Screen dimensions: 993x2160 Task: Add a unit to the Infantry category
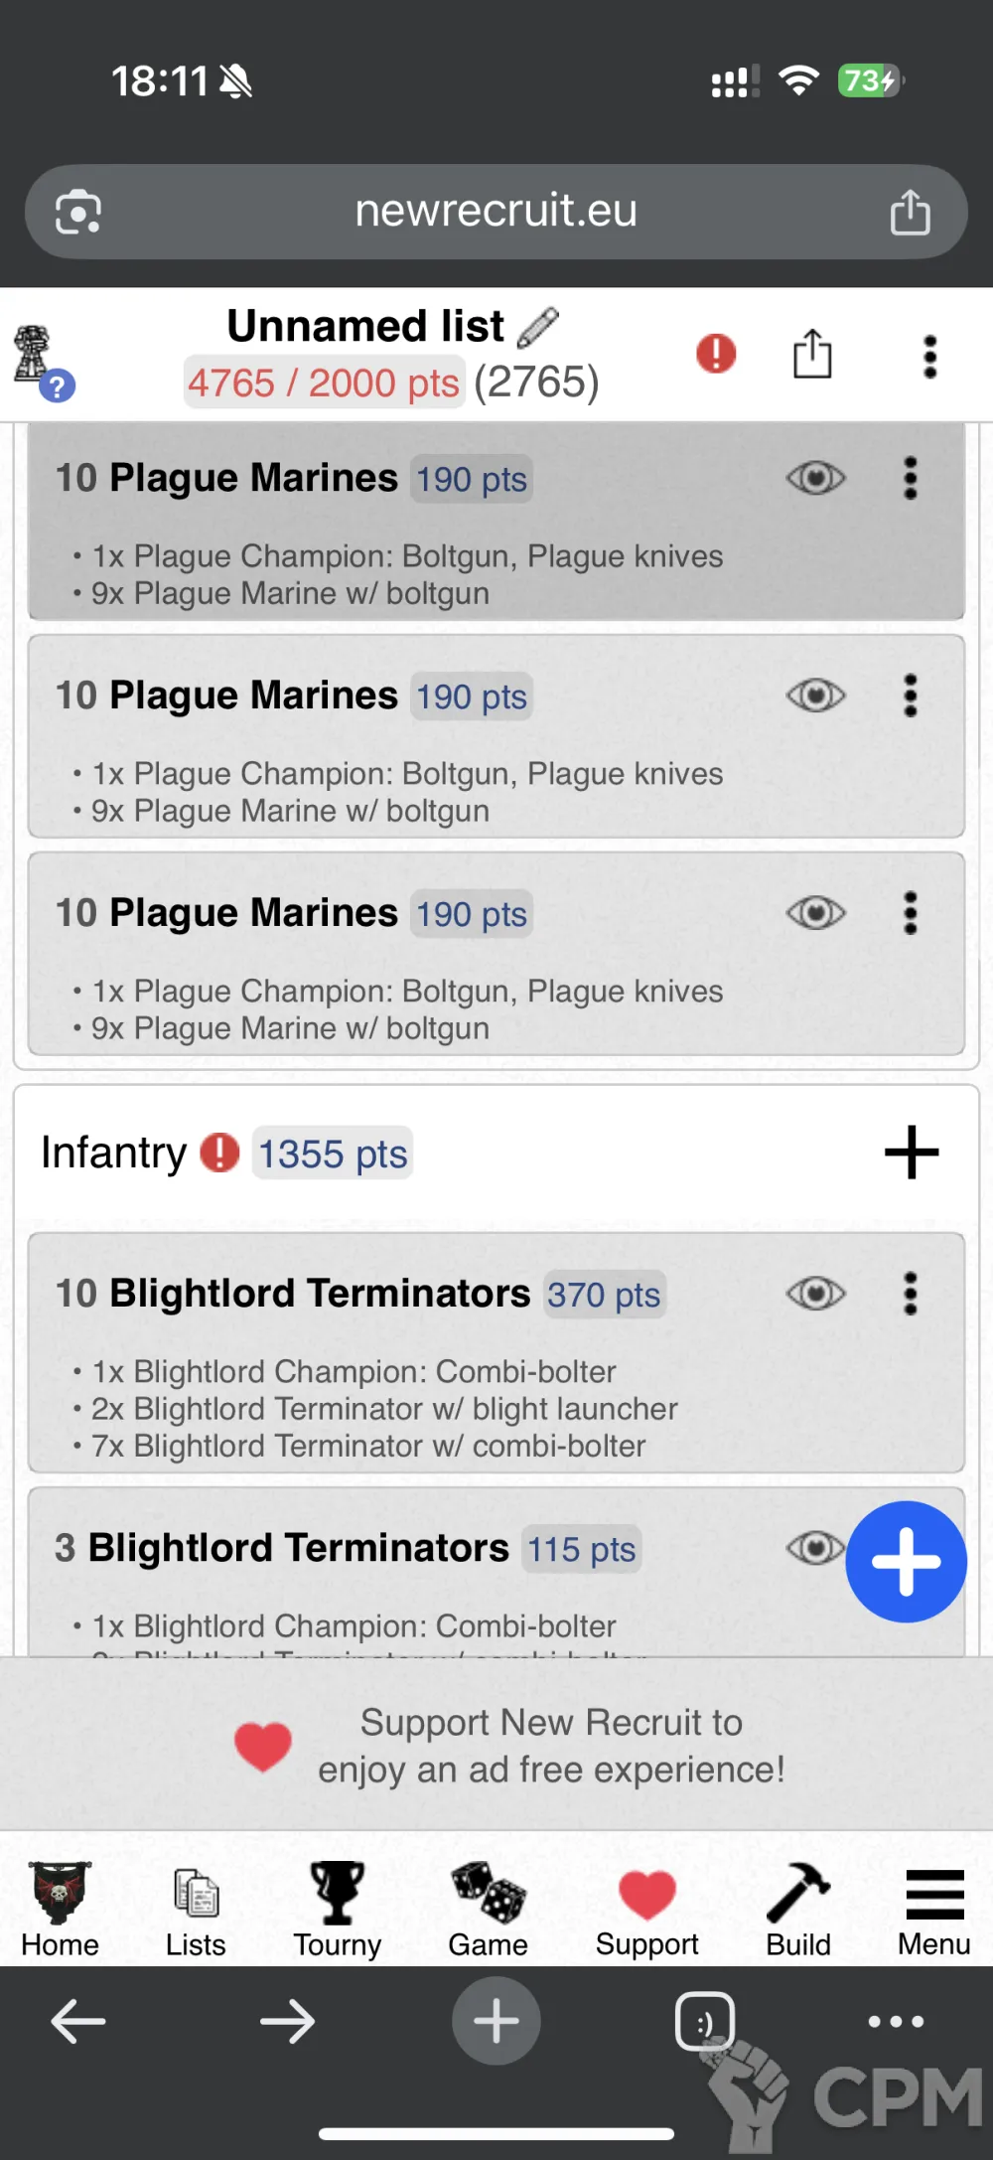coord(911,1153)
